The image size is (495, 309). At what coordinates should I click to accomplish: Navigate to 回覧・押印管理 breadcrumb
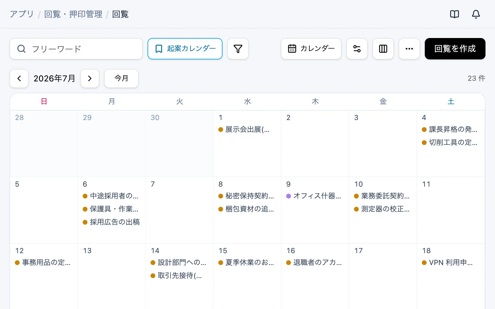73,14
